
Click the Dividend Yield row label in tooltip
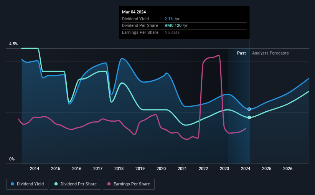(135, 19)
